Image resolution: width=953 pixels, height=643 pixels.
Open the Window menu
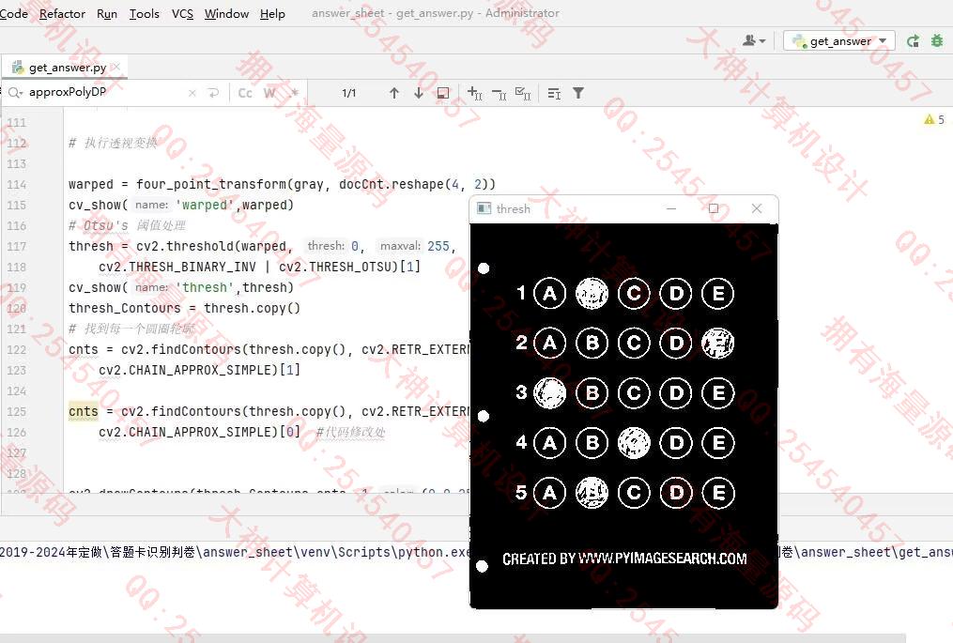point(226,13)
